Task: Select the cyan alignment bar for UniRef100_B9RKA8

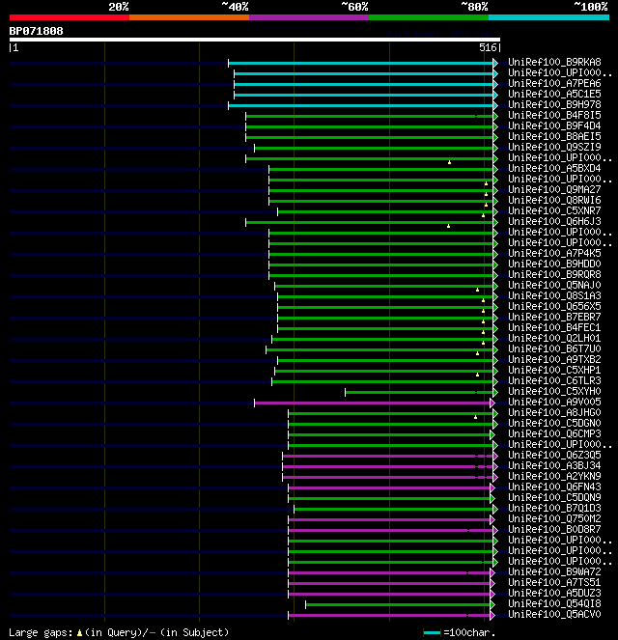Action: pos(360,63)
